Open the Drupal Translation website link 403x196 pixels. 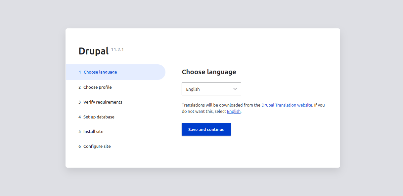[287, 105]
